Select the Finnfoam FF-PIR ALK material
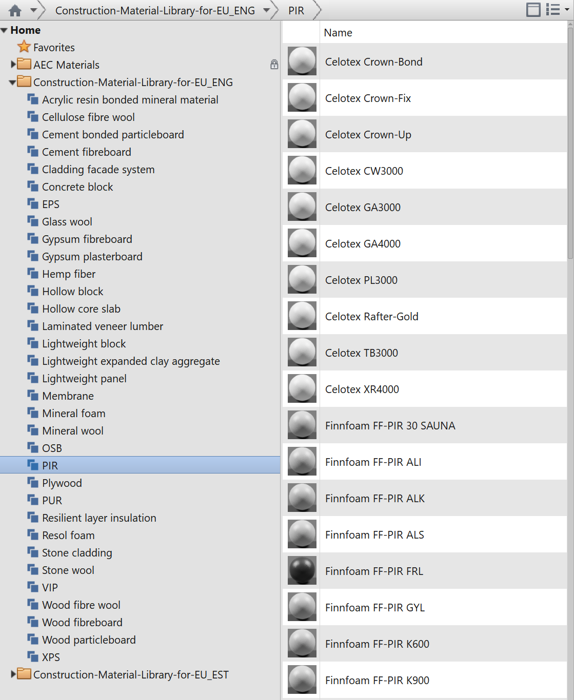 [x=425, y=498]
